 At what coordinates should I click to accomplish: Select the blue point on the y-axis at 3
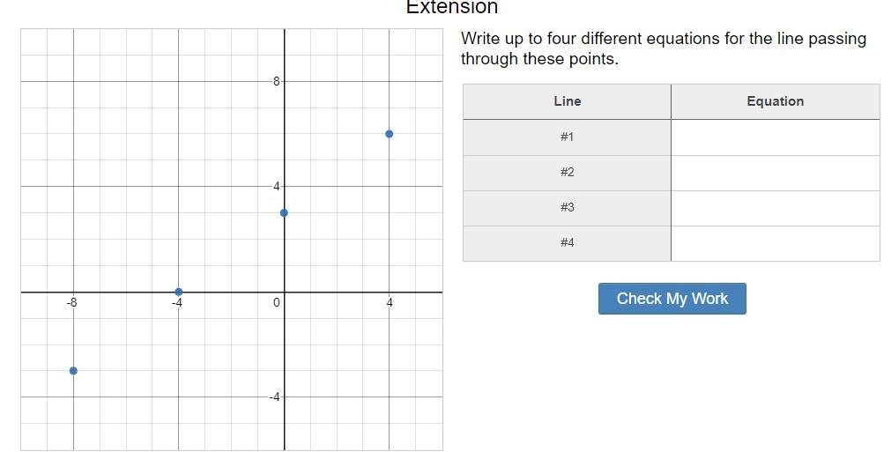(x=284, y=213)
